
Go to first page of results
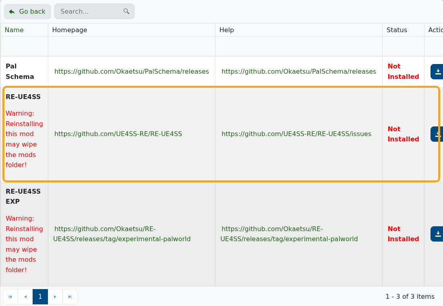point(10,297)
